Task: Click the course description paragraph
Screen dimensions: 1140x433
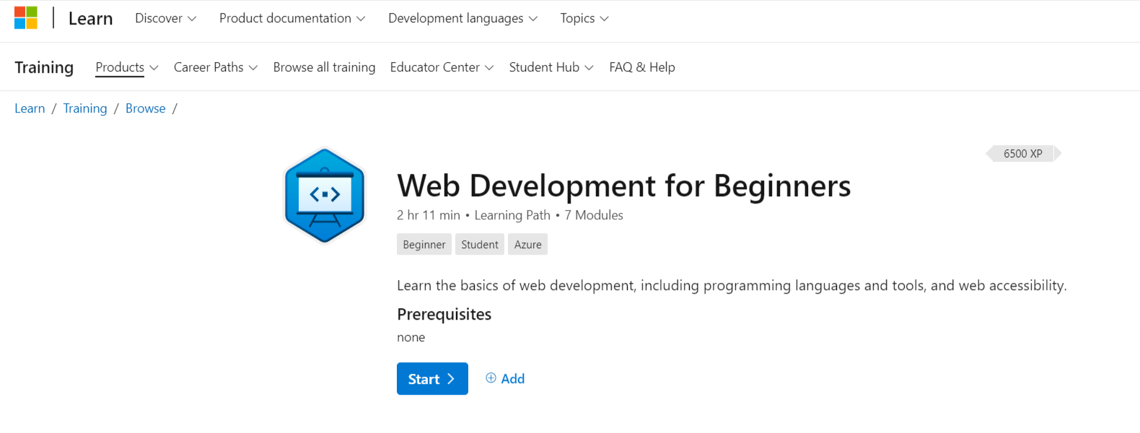Action: click(x=732, y=285)
